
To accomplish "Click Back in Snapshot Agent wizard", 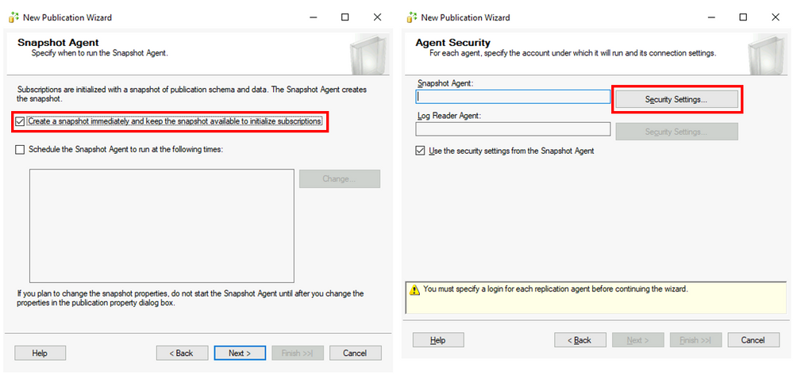I will pos(183,353).
